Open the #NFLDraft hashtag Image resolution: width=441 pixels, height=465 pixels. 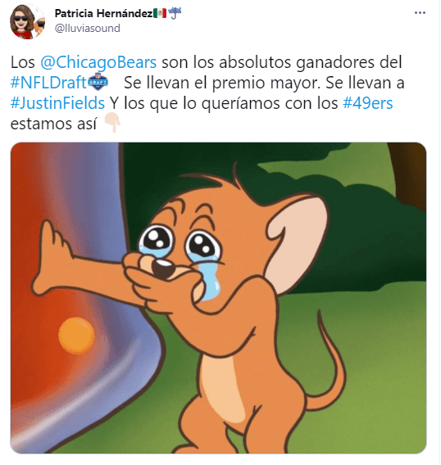48,83
